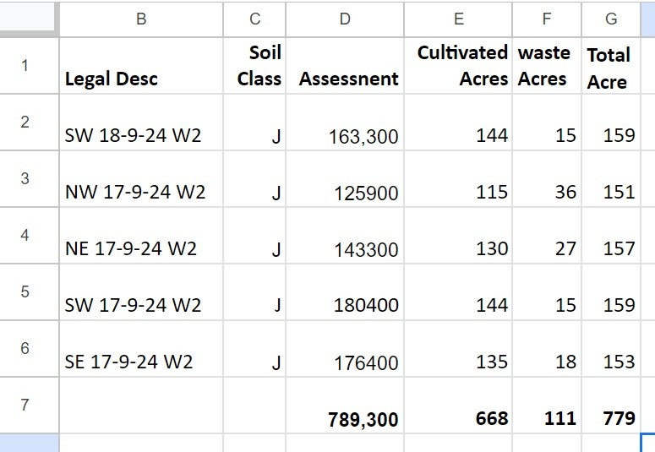The width and height of the screenshot is (655, 452).
Task: Click the total acres 779 cell
Action: click(x=611, y=405)
